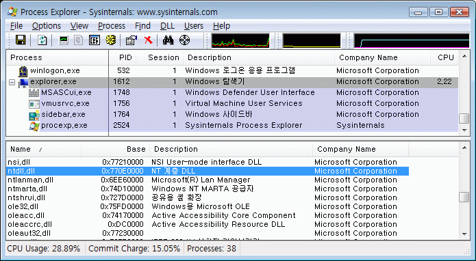This screenshot has height=261, width=476.
Task: Sort by the Session column header
Action: [x=160, y=57]
